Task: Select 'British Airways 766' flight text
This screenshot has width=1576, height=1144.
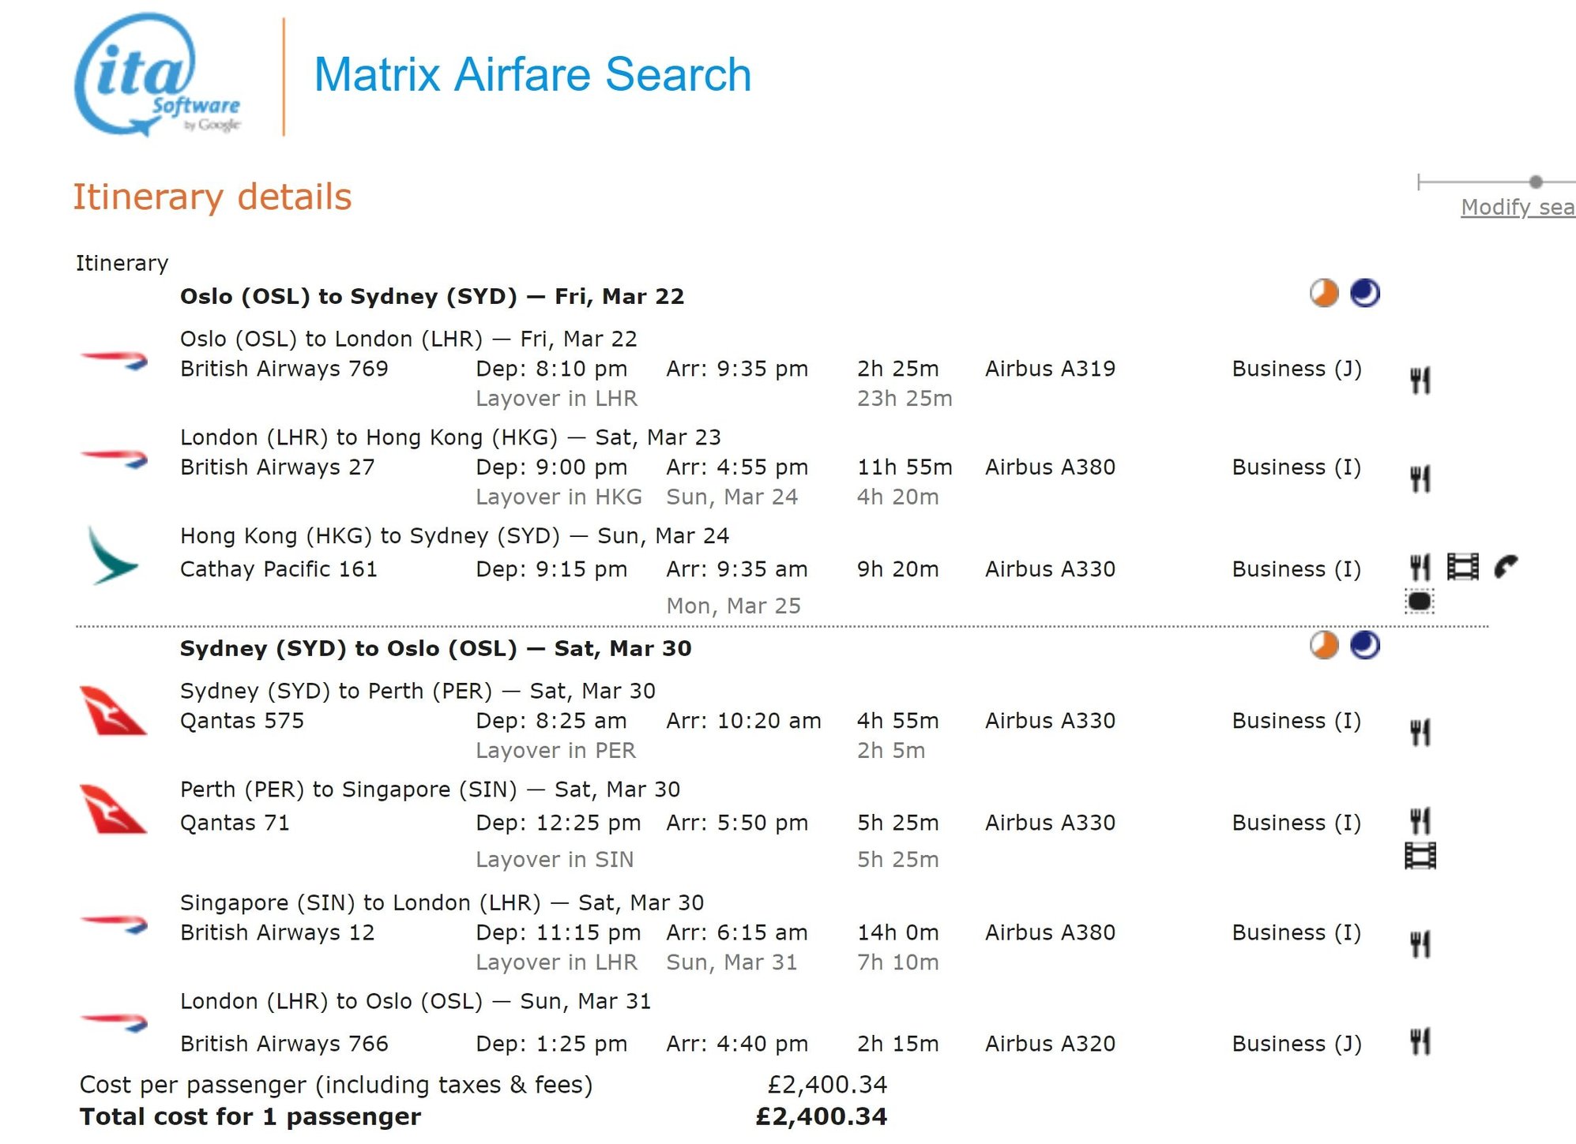Action: [x=284, y=1044]
